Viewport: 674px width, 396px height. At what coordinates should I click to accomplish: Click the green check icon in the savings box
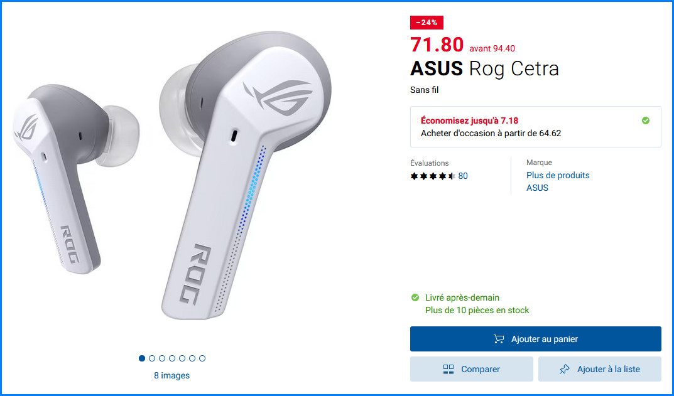tap(646, 120)
